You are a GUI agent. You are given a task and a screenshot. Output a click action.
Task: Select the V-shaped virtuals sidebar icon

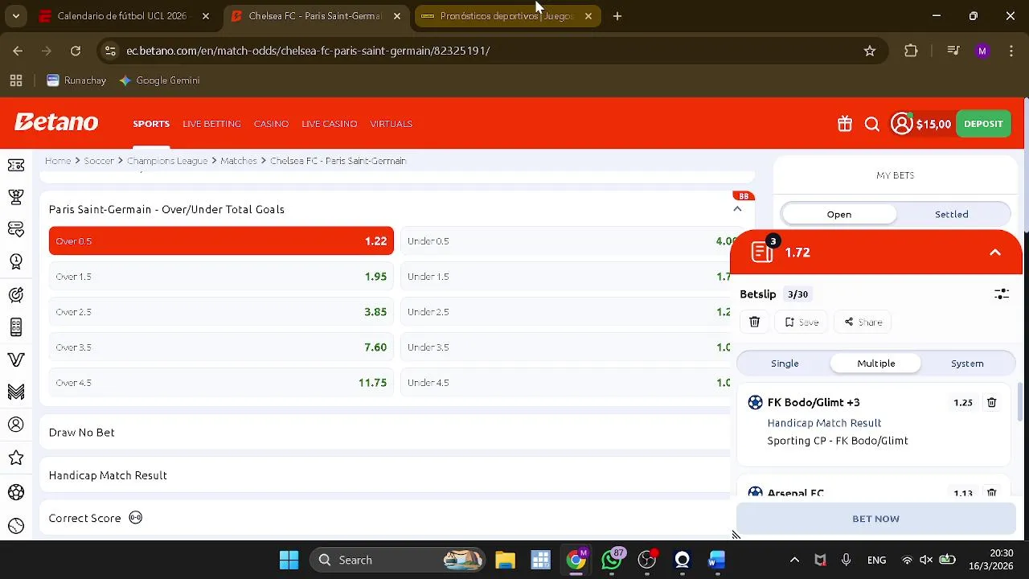tap(16, 359)
